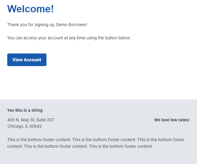The image size is (197, 164).
Task: Select the Thank you for signing up line
Action: (x=47, y=25)
